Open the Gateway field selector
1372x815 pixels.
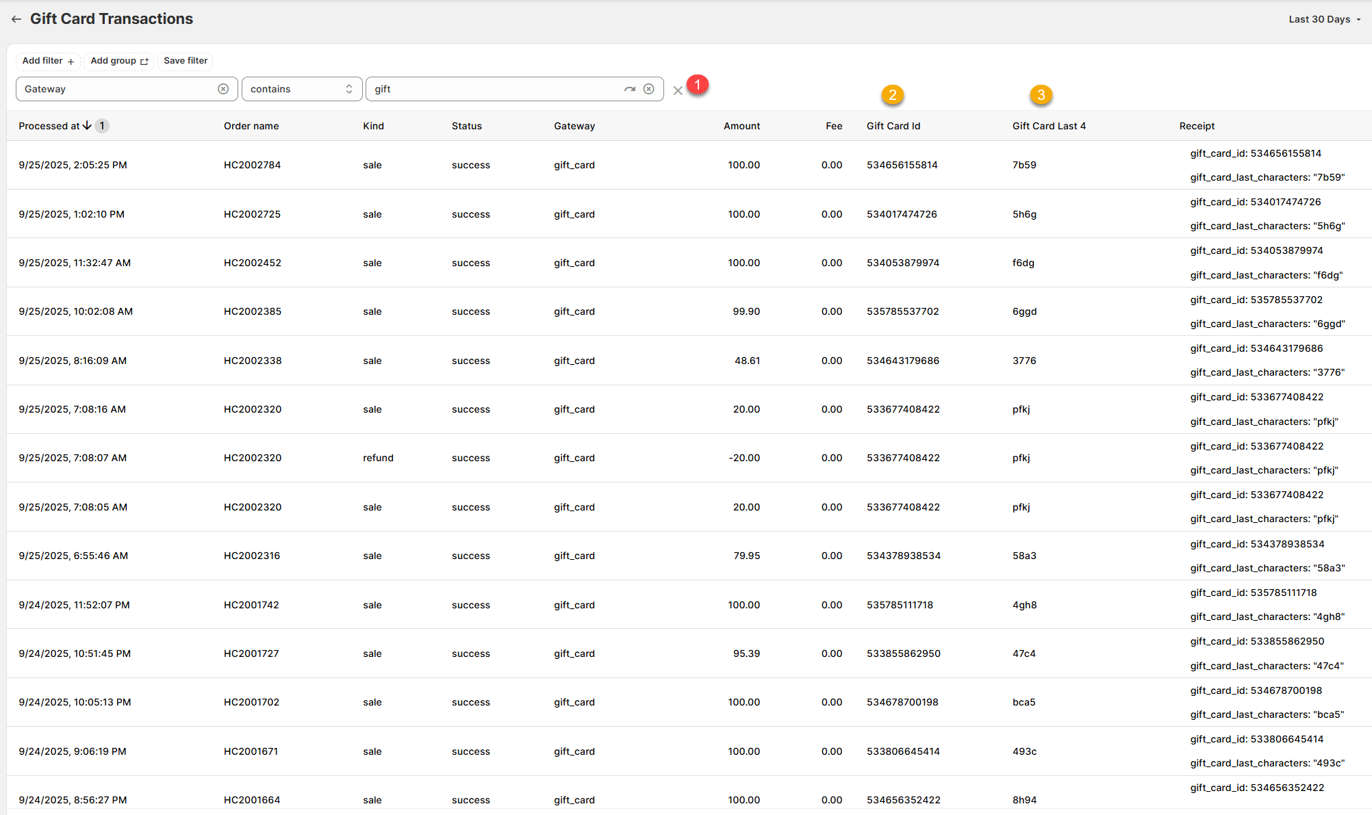tap(116, 89)
